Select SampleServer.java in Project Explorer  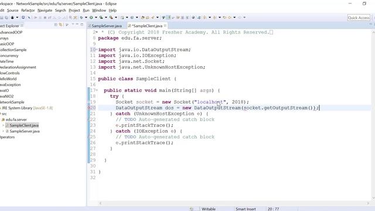coord(25,131)
